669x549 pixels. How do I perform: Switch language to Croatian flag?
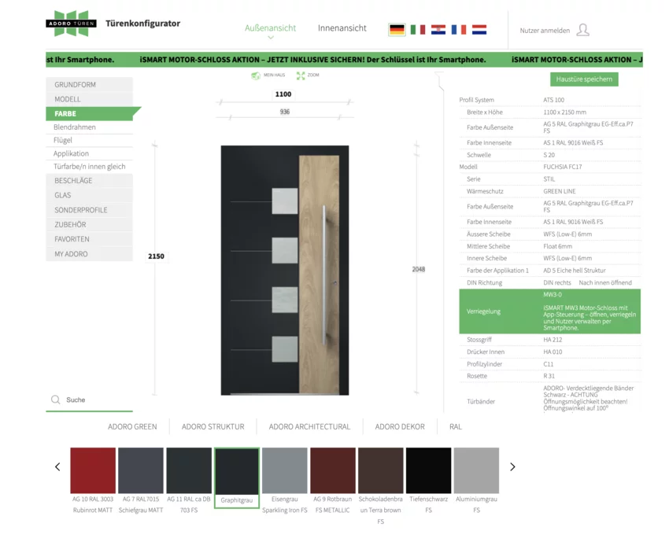click(x=438, y=30)
